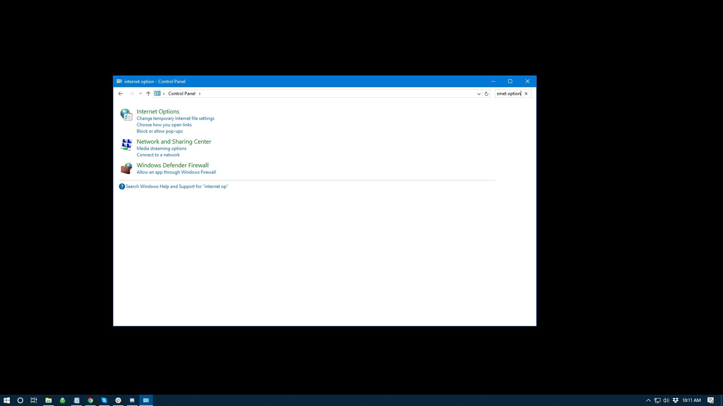Click the refresh button icon in address bar
723x406 pixels.
(486, 93)
